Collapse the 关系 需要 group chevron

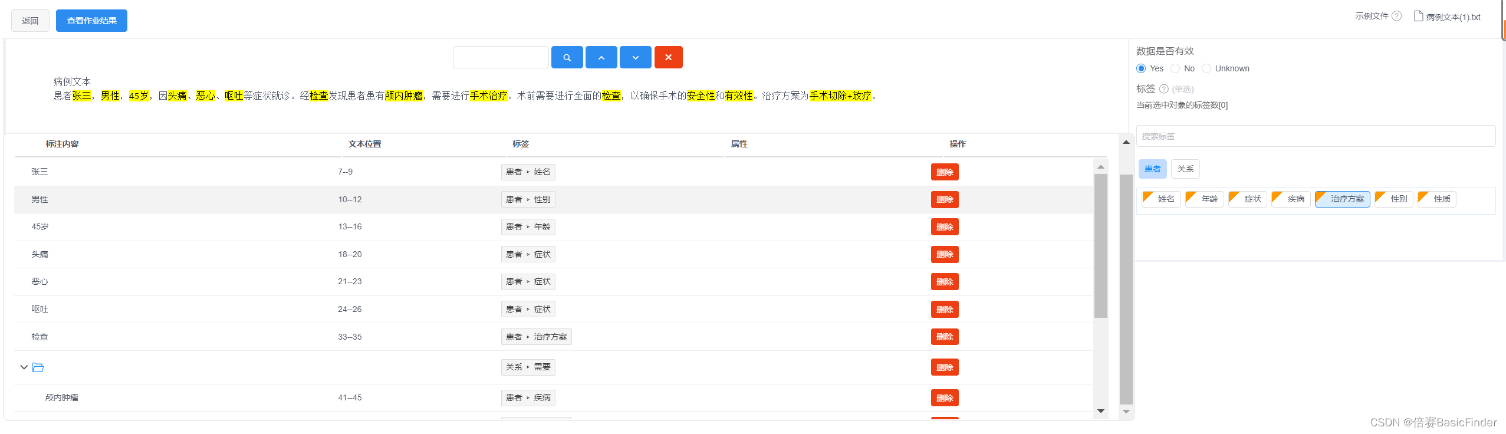(24, 367)
